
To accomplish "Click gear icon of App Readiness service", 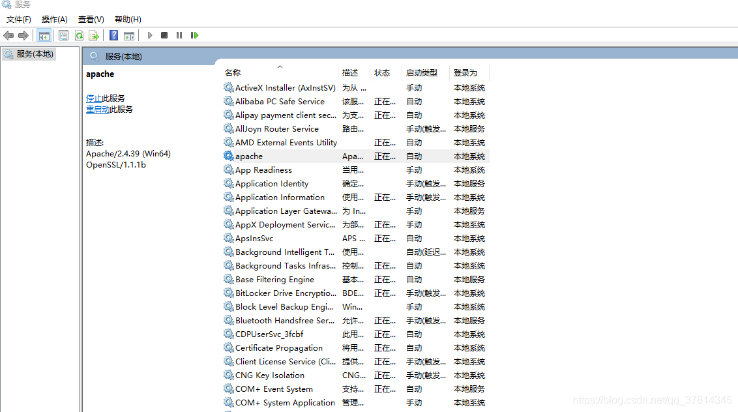I will [x=229, y=169].
